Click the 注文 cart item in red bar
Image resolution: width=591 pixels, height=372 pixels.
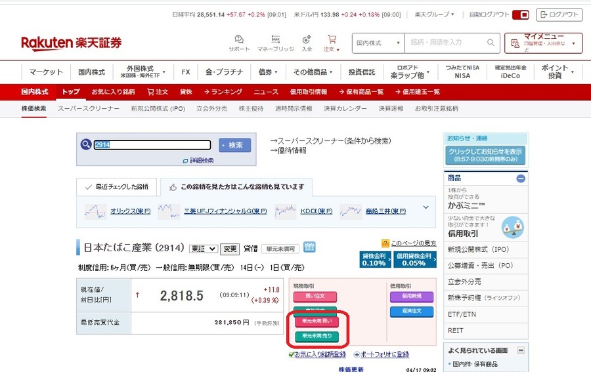[158, 92]
